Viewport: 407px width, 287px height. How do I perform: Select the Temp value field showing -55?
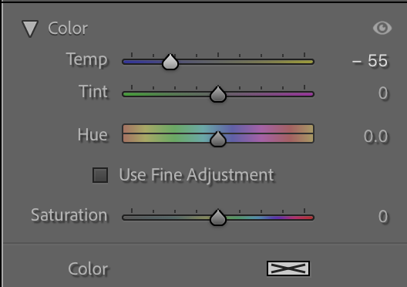(370, 61)
